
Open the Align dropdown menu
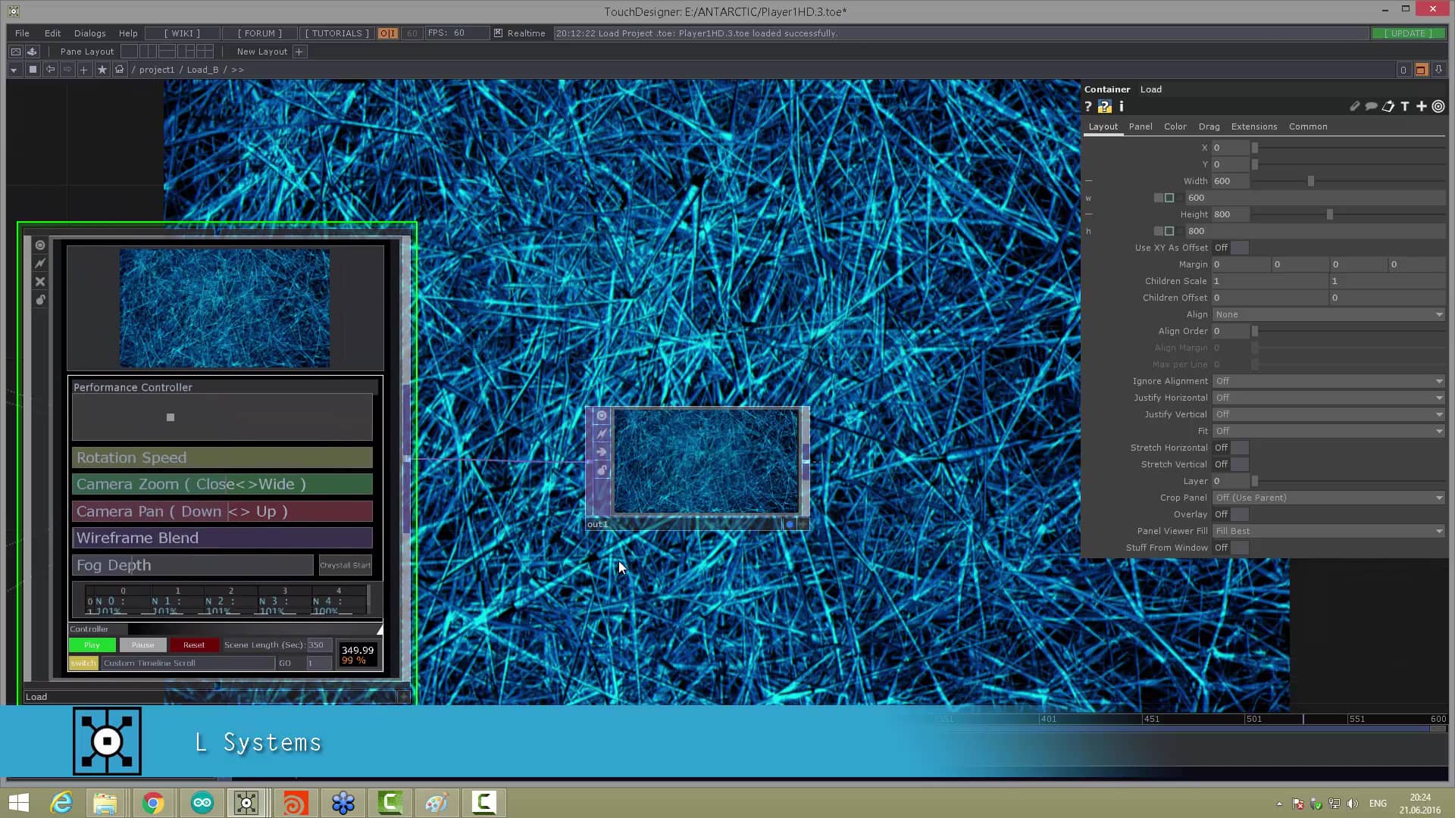point(1328,314)
